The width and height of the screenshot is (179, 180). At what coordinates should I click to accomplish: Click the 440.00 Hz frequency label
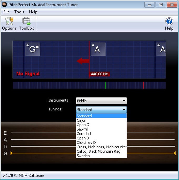[99, 74]
